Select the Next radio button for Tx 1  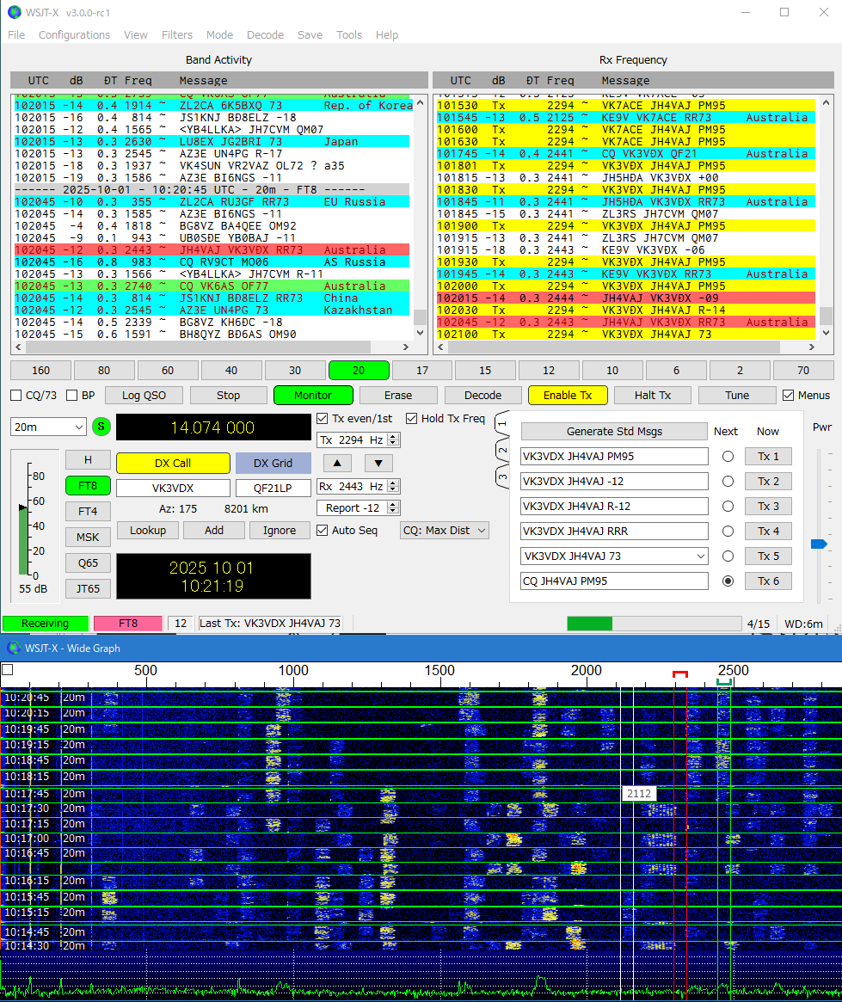(x=728, y=457)
